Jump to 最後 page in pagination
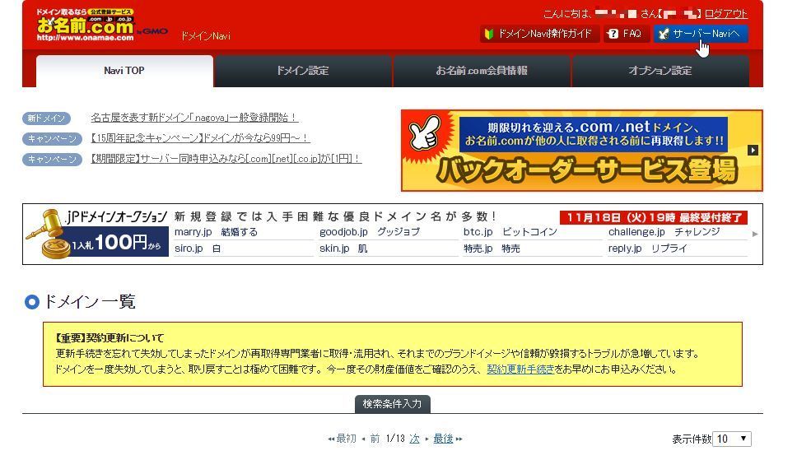This screenshot has width=797, height=460. point(443,439)
